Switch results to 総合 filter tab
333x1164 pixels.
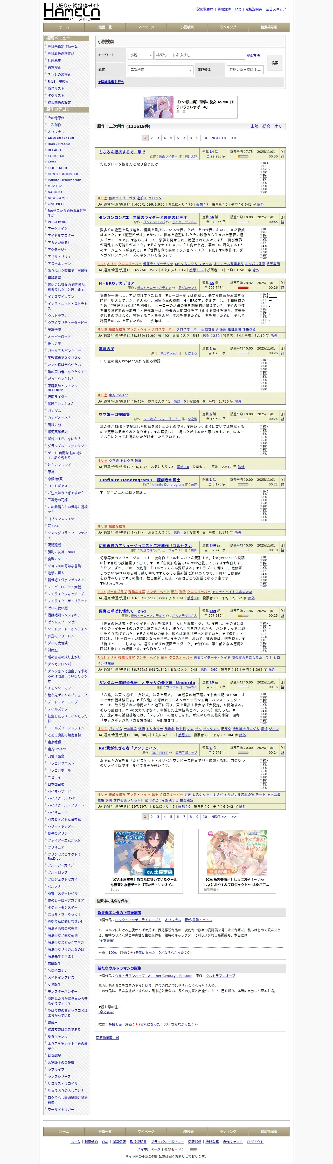click(266, 127)
